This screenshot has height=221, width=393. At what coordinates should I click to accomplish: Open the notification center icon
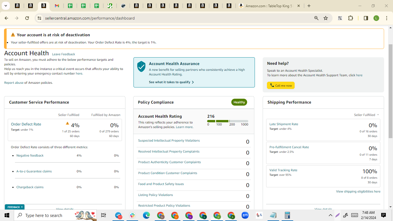tap(384, 215)
